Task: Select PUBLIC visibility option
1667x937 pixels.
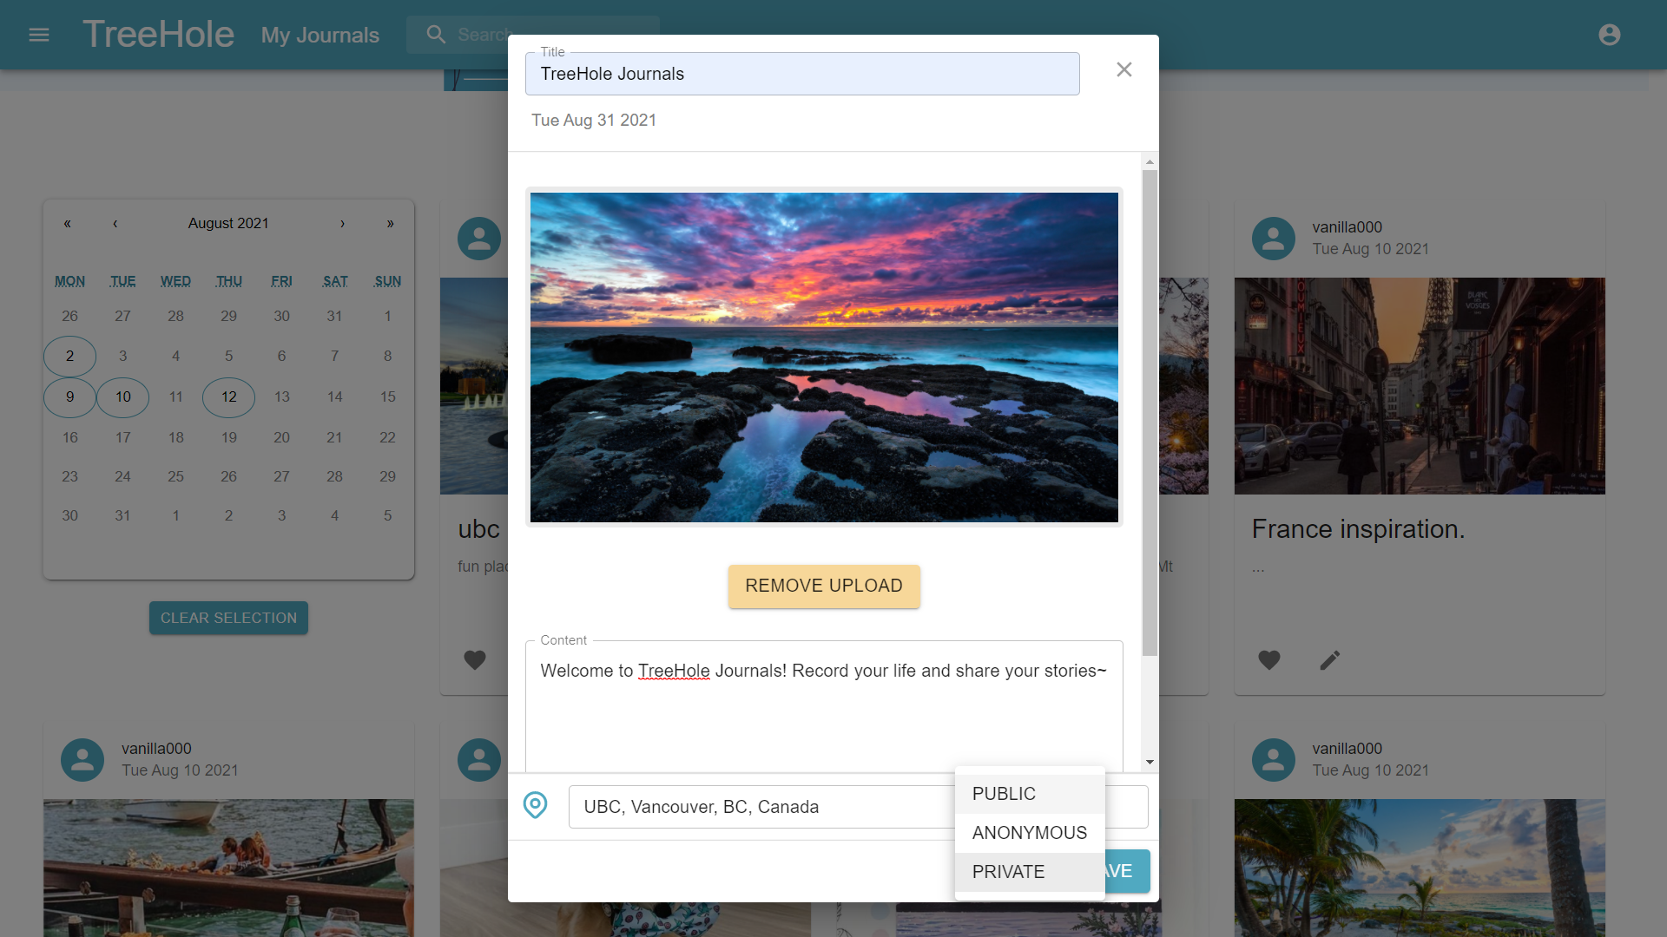Action: pyautogui.click(x=1004, y=794)
